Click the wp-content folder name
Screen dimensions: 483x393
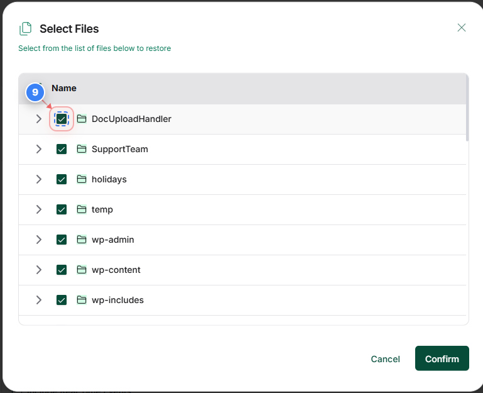pyautogui.click(x=116, y=270)
